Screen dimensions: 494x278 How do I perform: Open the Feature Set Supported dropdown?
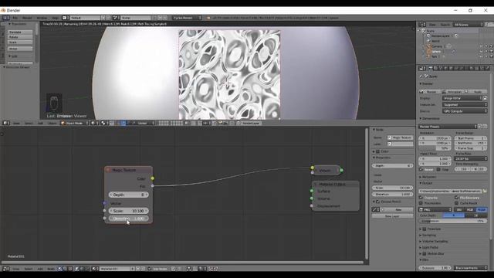pyautogui.click(x=465, y=105)
